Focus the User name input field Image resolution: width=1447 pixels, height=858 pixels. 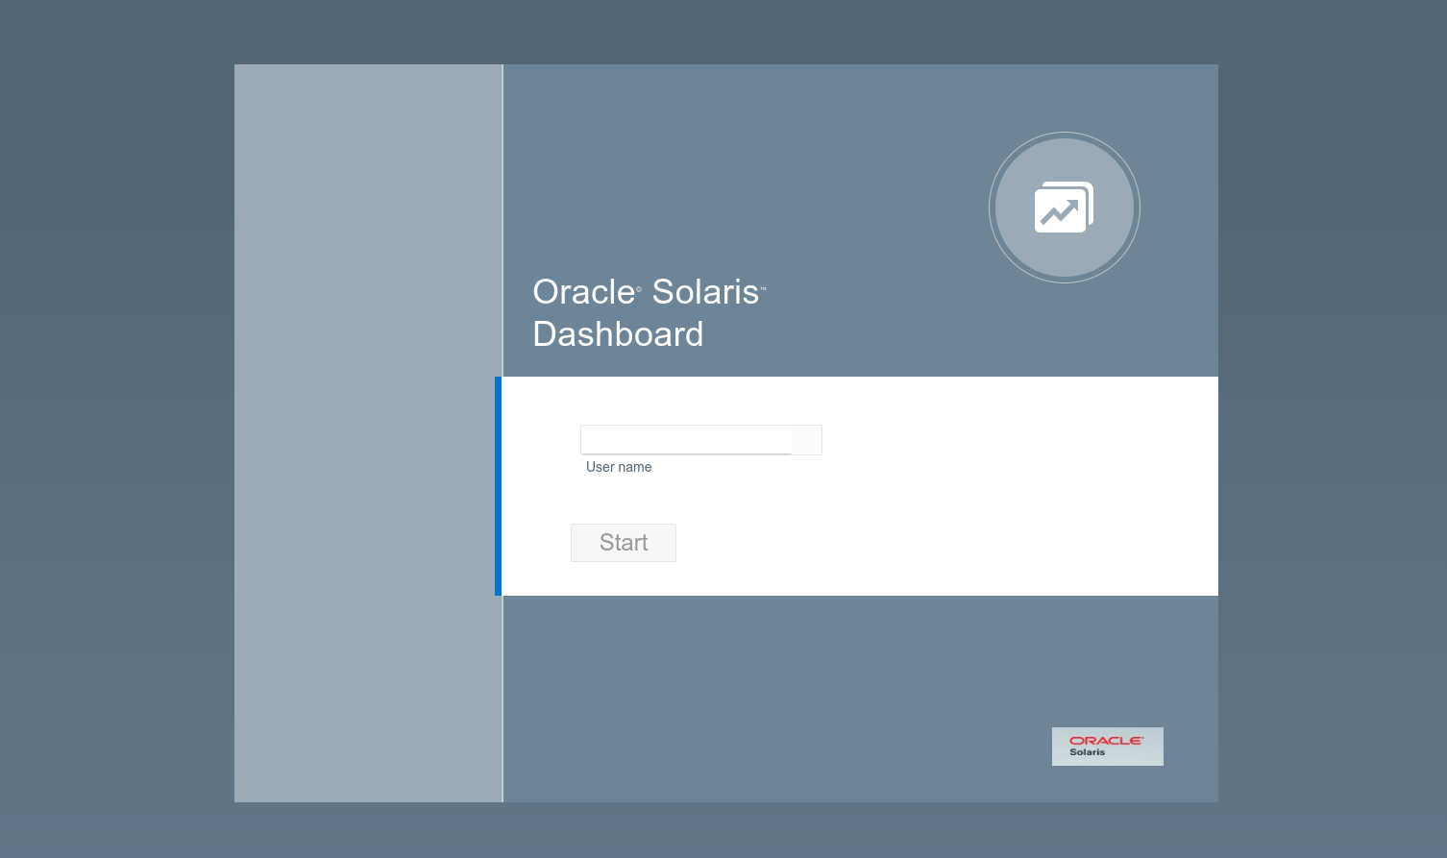[687, 440]
